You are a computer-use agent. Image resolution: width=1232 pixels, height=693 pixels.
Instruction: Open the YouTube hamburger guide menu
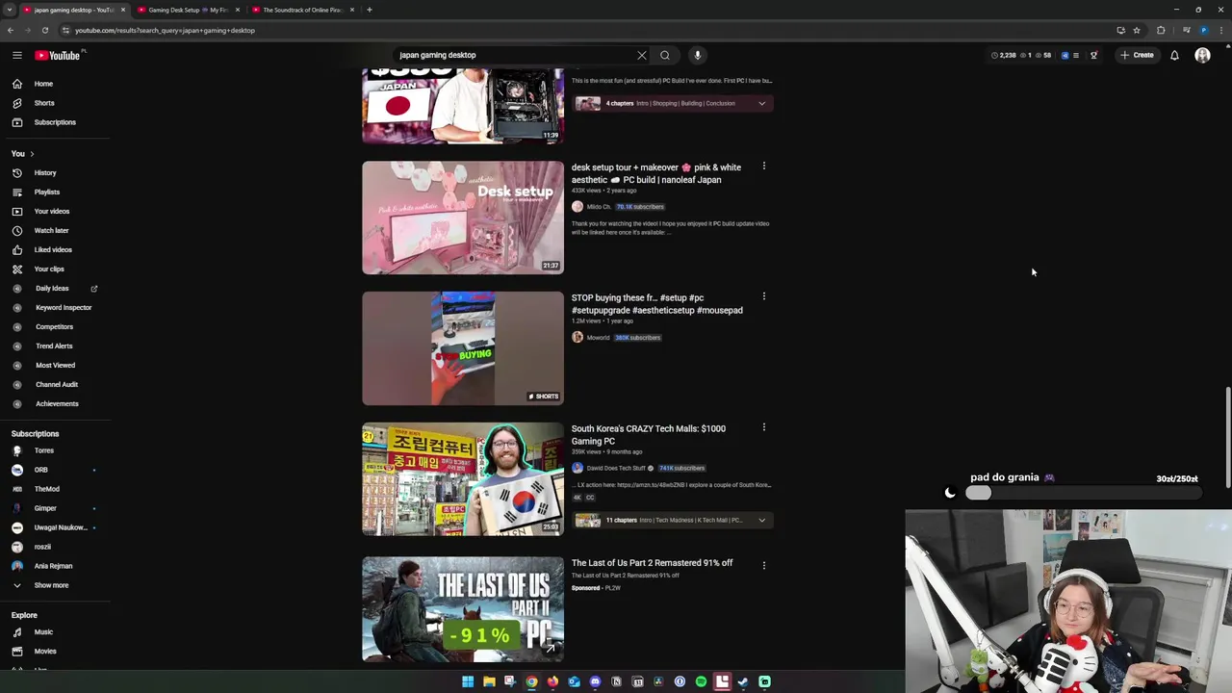click(x=17, y=55)
